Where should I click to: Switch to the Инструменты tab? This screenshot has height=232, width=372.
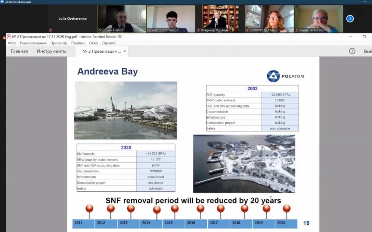pyautogui.click(x=51, y=51)
